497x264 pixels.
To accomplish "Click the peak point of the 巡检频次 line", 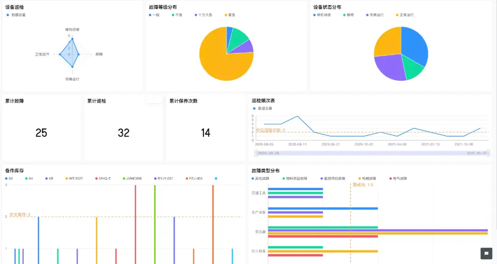I will click(x=297, y=116).
